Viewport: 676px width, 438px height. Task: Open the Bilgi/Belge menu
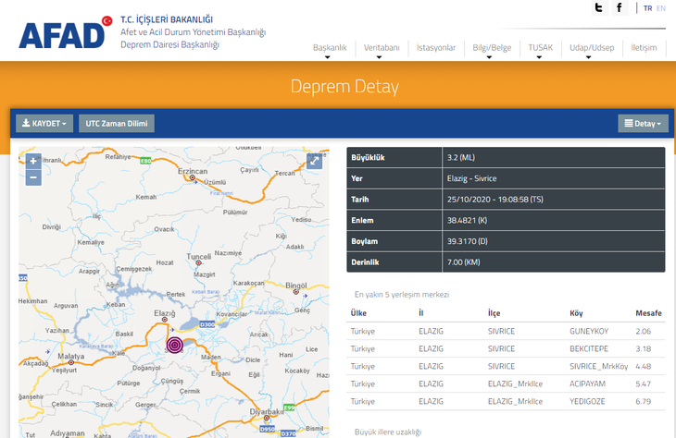[x=492, y=47]
